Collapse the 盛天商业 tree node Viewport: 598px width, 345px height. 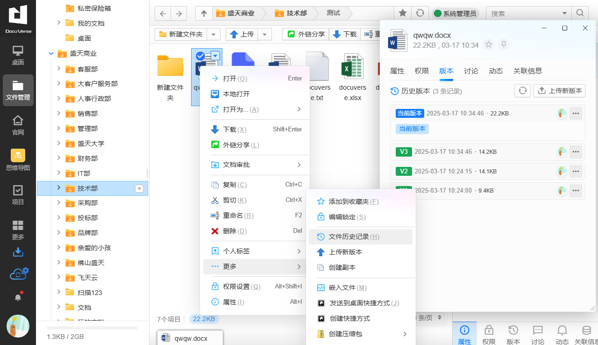tap(51, 54)
